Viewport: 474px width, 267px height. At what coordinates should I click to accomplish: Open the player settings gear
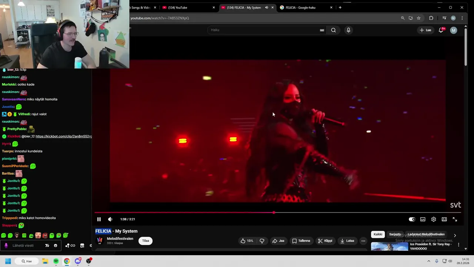tap(433, 219)
